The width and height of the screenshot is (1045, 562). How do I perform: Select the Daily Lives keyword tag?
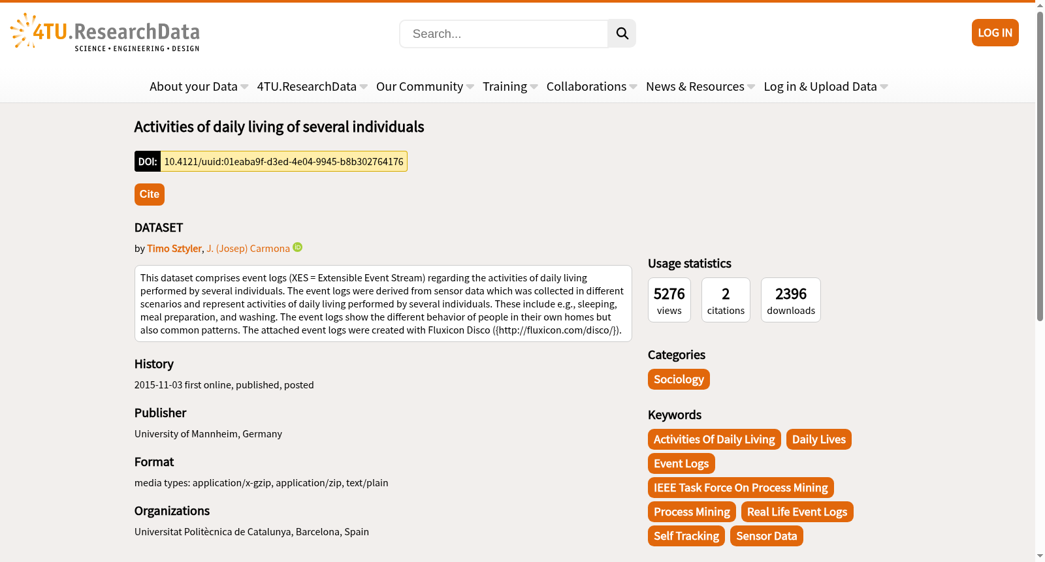point(819,439)
